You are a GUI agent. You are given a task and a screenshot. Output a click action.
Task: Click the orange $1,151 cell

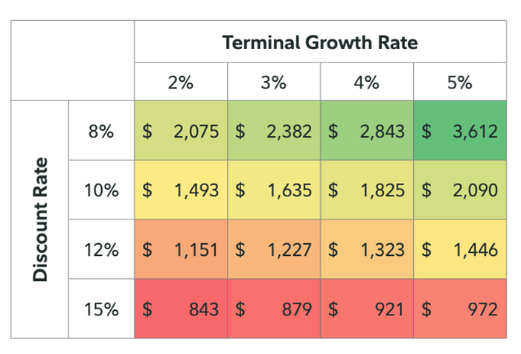[181, 249]
